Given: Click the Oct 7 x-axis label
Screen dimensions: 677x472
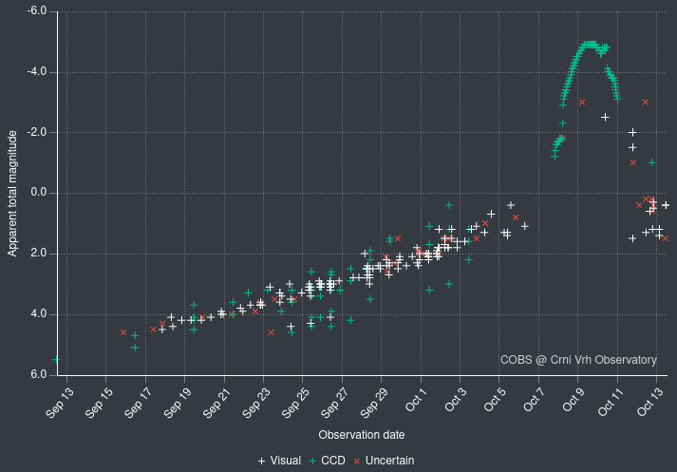Looking at the screenshot, I should point(534,400).
